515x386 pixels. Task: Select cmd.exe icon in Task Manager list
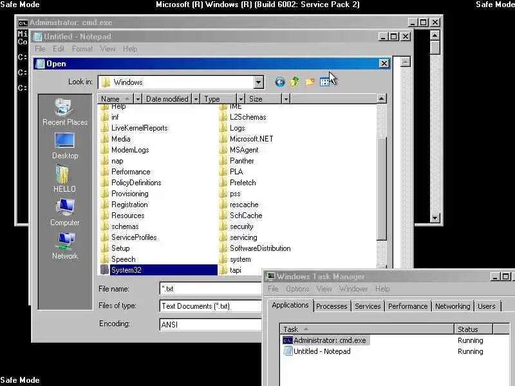point(287,340)
